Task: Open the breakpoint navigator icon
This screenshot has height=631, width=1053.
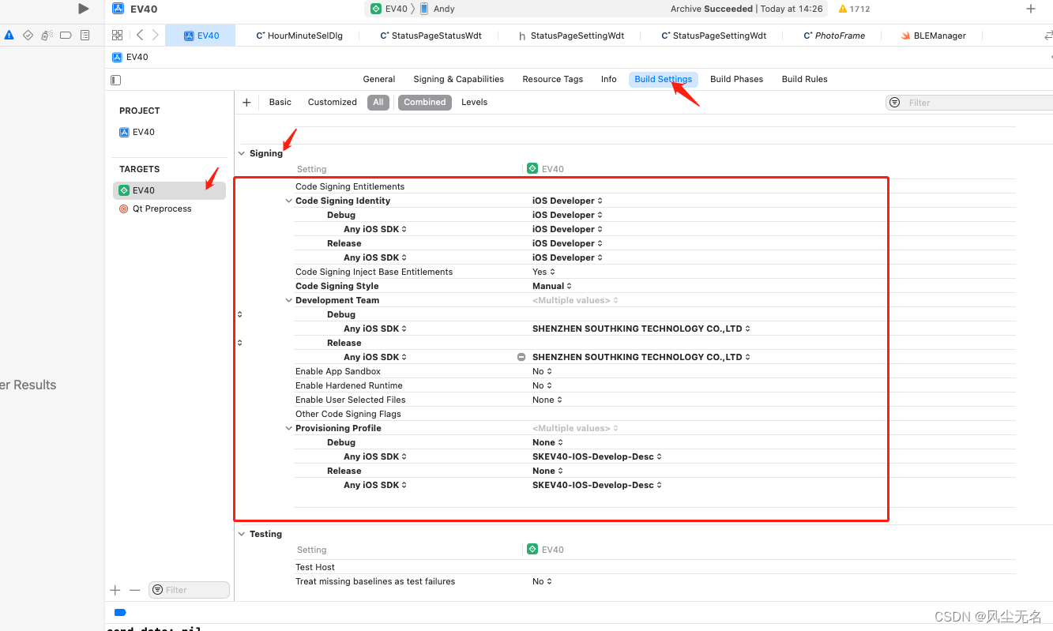Action: [66, 36]
